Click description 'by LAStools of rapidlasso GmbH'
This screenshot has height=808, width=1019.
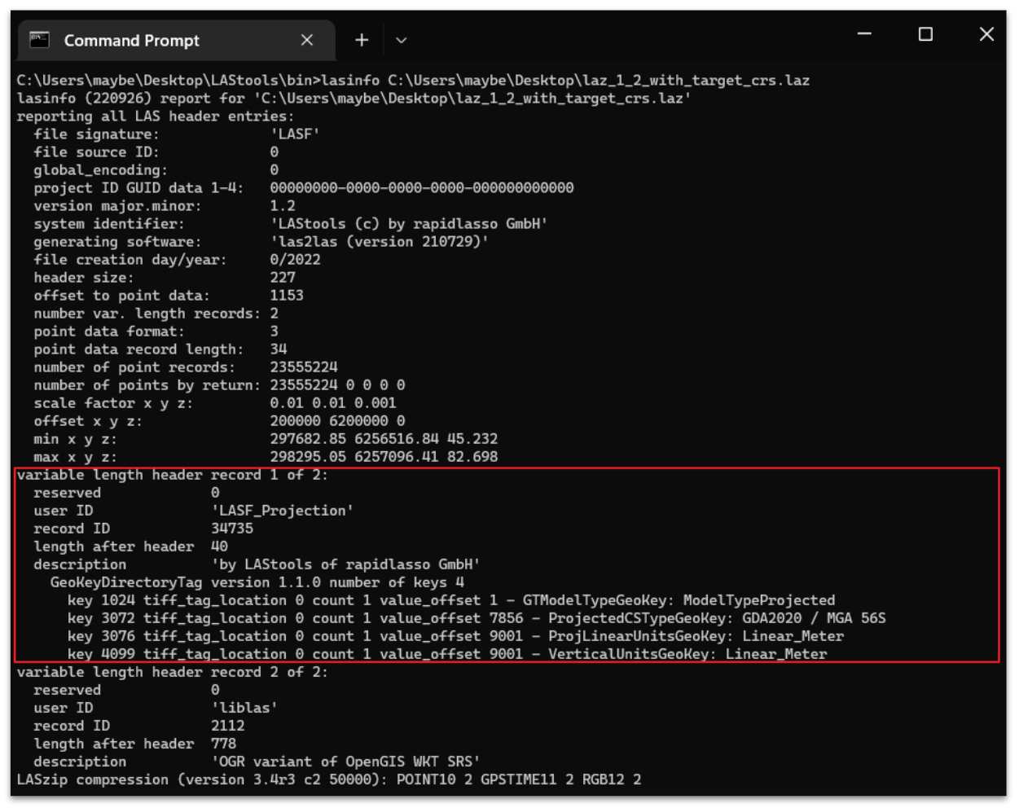345,564
